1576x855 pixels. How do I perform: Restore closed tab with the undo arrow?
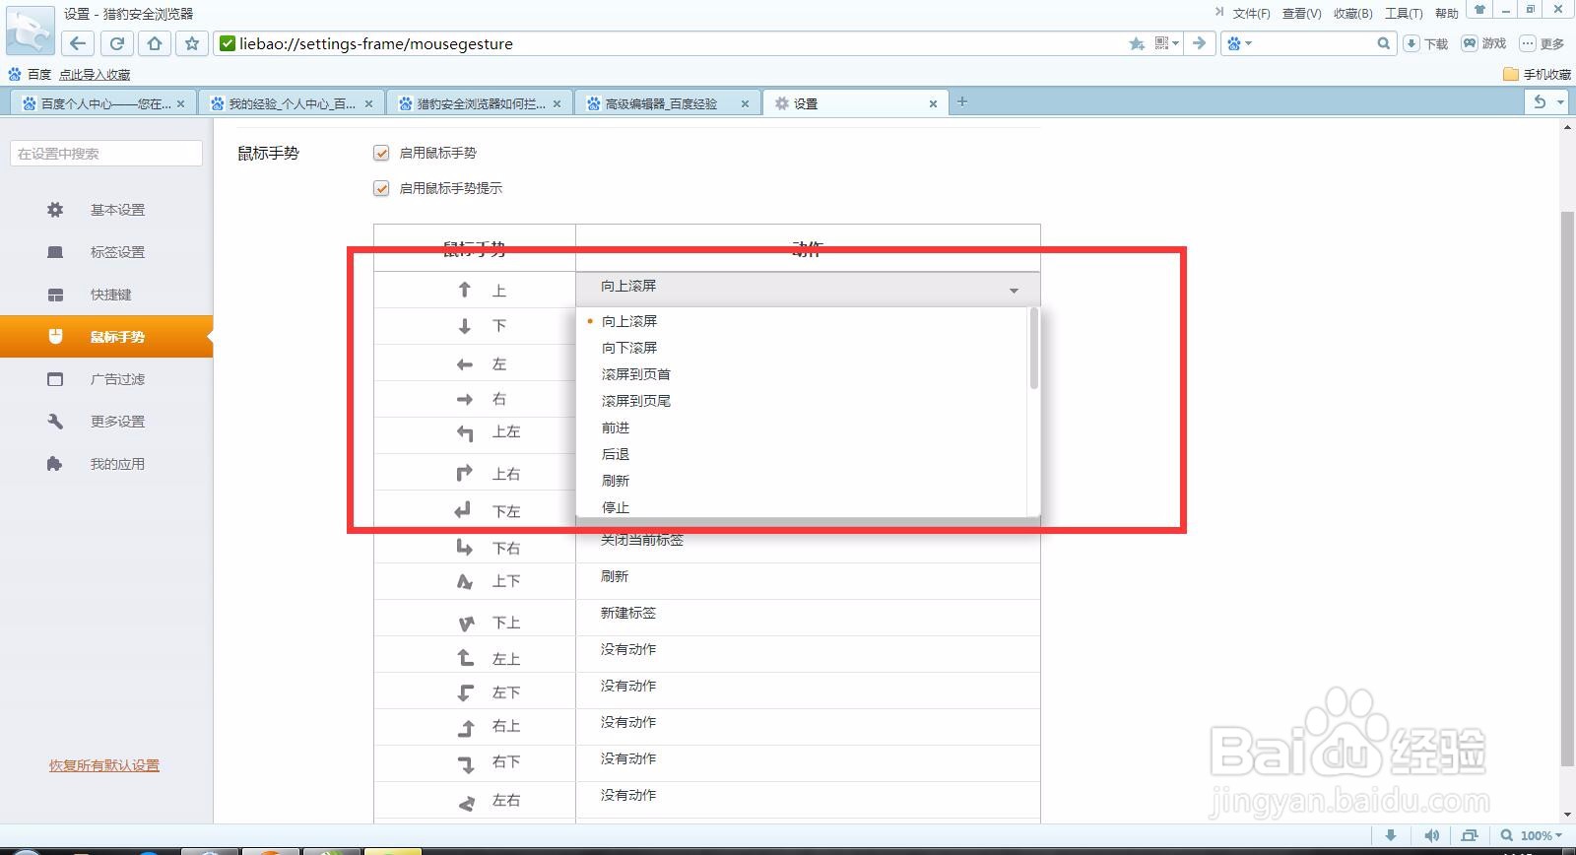tap(1540, 101)
